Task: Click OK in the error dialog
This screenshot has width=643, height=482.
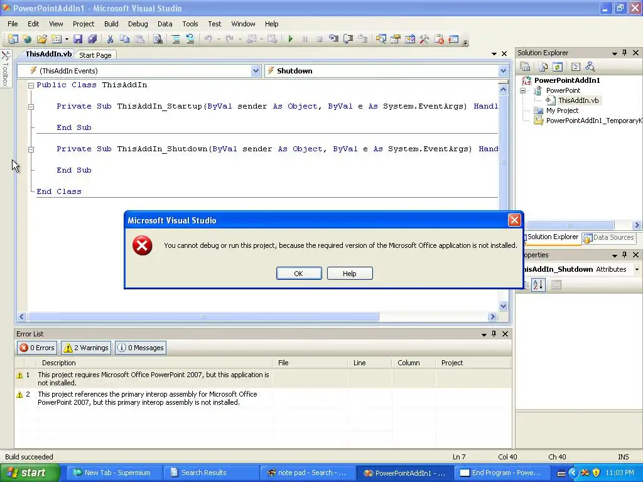Action: (x=298, y=274)
